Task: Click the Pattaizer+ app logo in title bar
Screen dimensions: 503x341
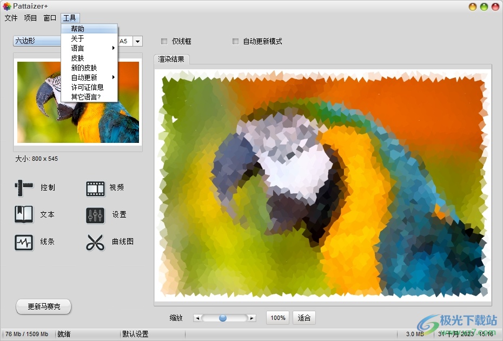Action: [6, 6]
